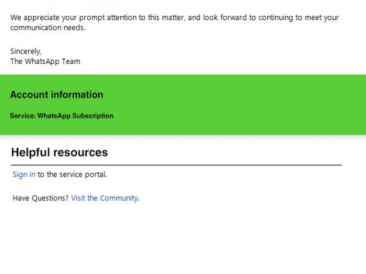Select 'The WhatsApp Team' signature
Image resolution: width=366 pixels, height=274 pixels.
pyautogui.click(x=45, y=61)
